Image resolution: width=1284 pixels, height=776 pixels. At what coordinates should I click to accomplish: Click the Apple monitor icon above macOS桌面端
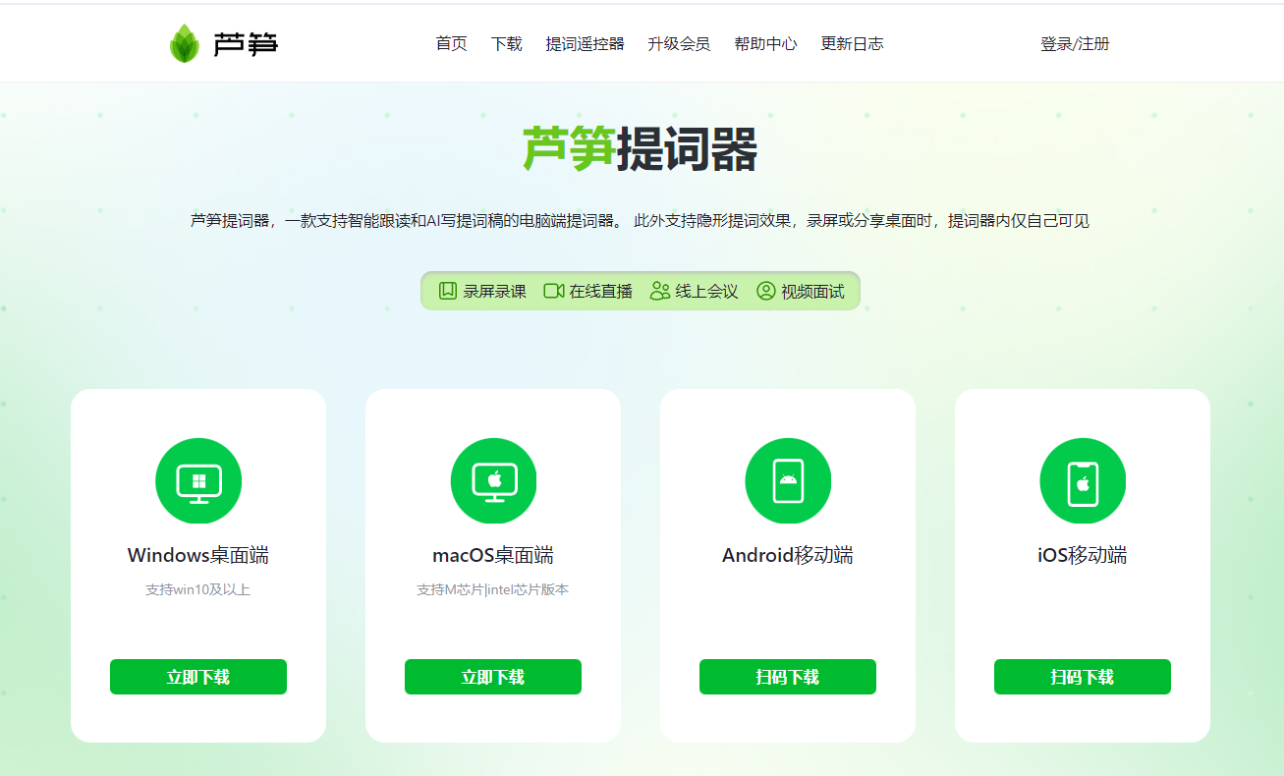pyautogui.click(x=492, y=480)
